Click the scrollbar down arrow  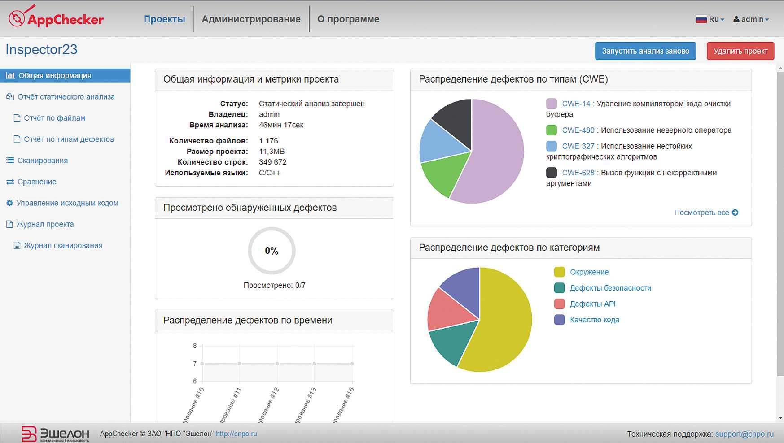[780, 418]
